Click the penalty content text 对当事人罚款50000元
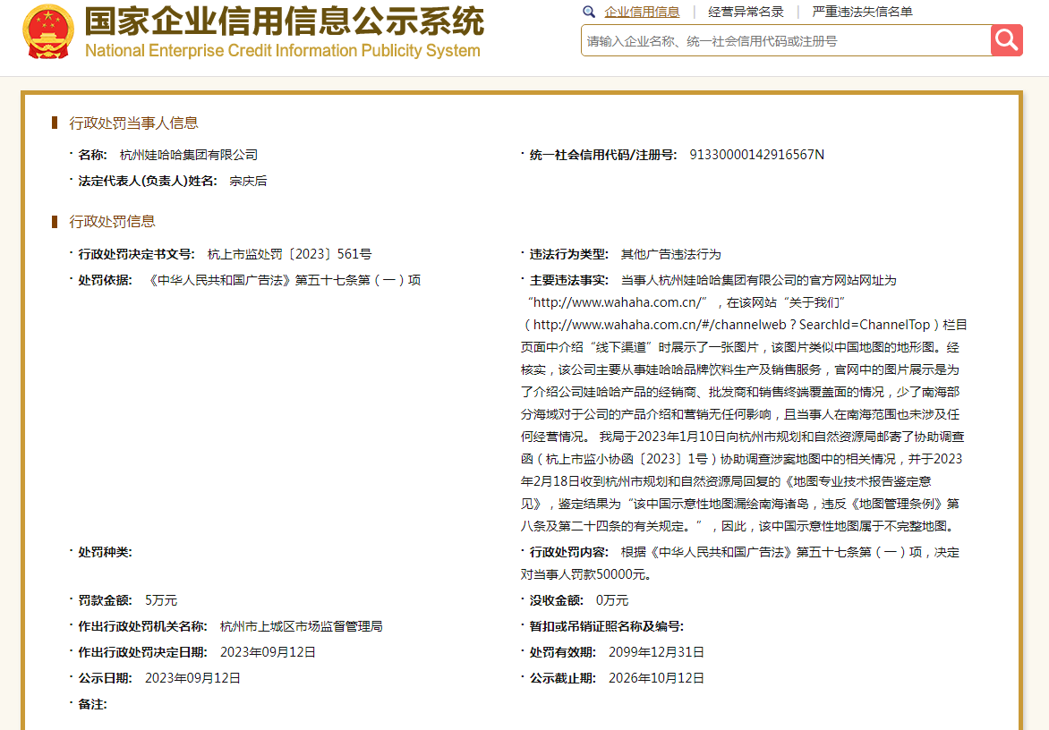1049x730 pixels. (586, 574)
